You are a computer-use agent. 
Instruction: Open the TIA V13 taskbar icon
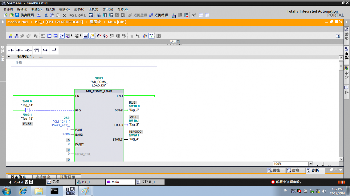point(70,191)
